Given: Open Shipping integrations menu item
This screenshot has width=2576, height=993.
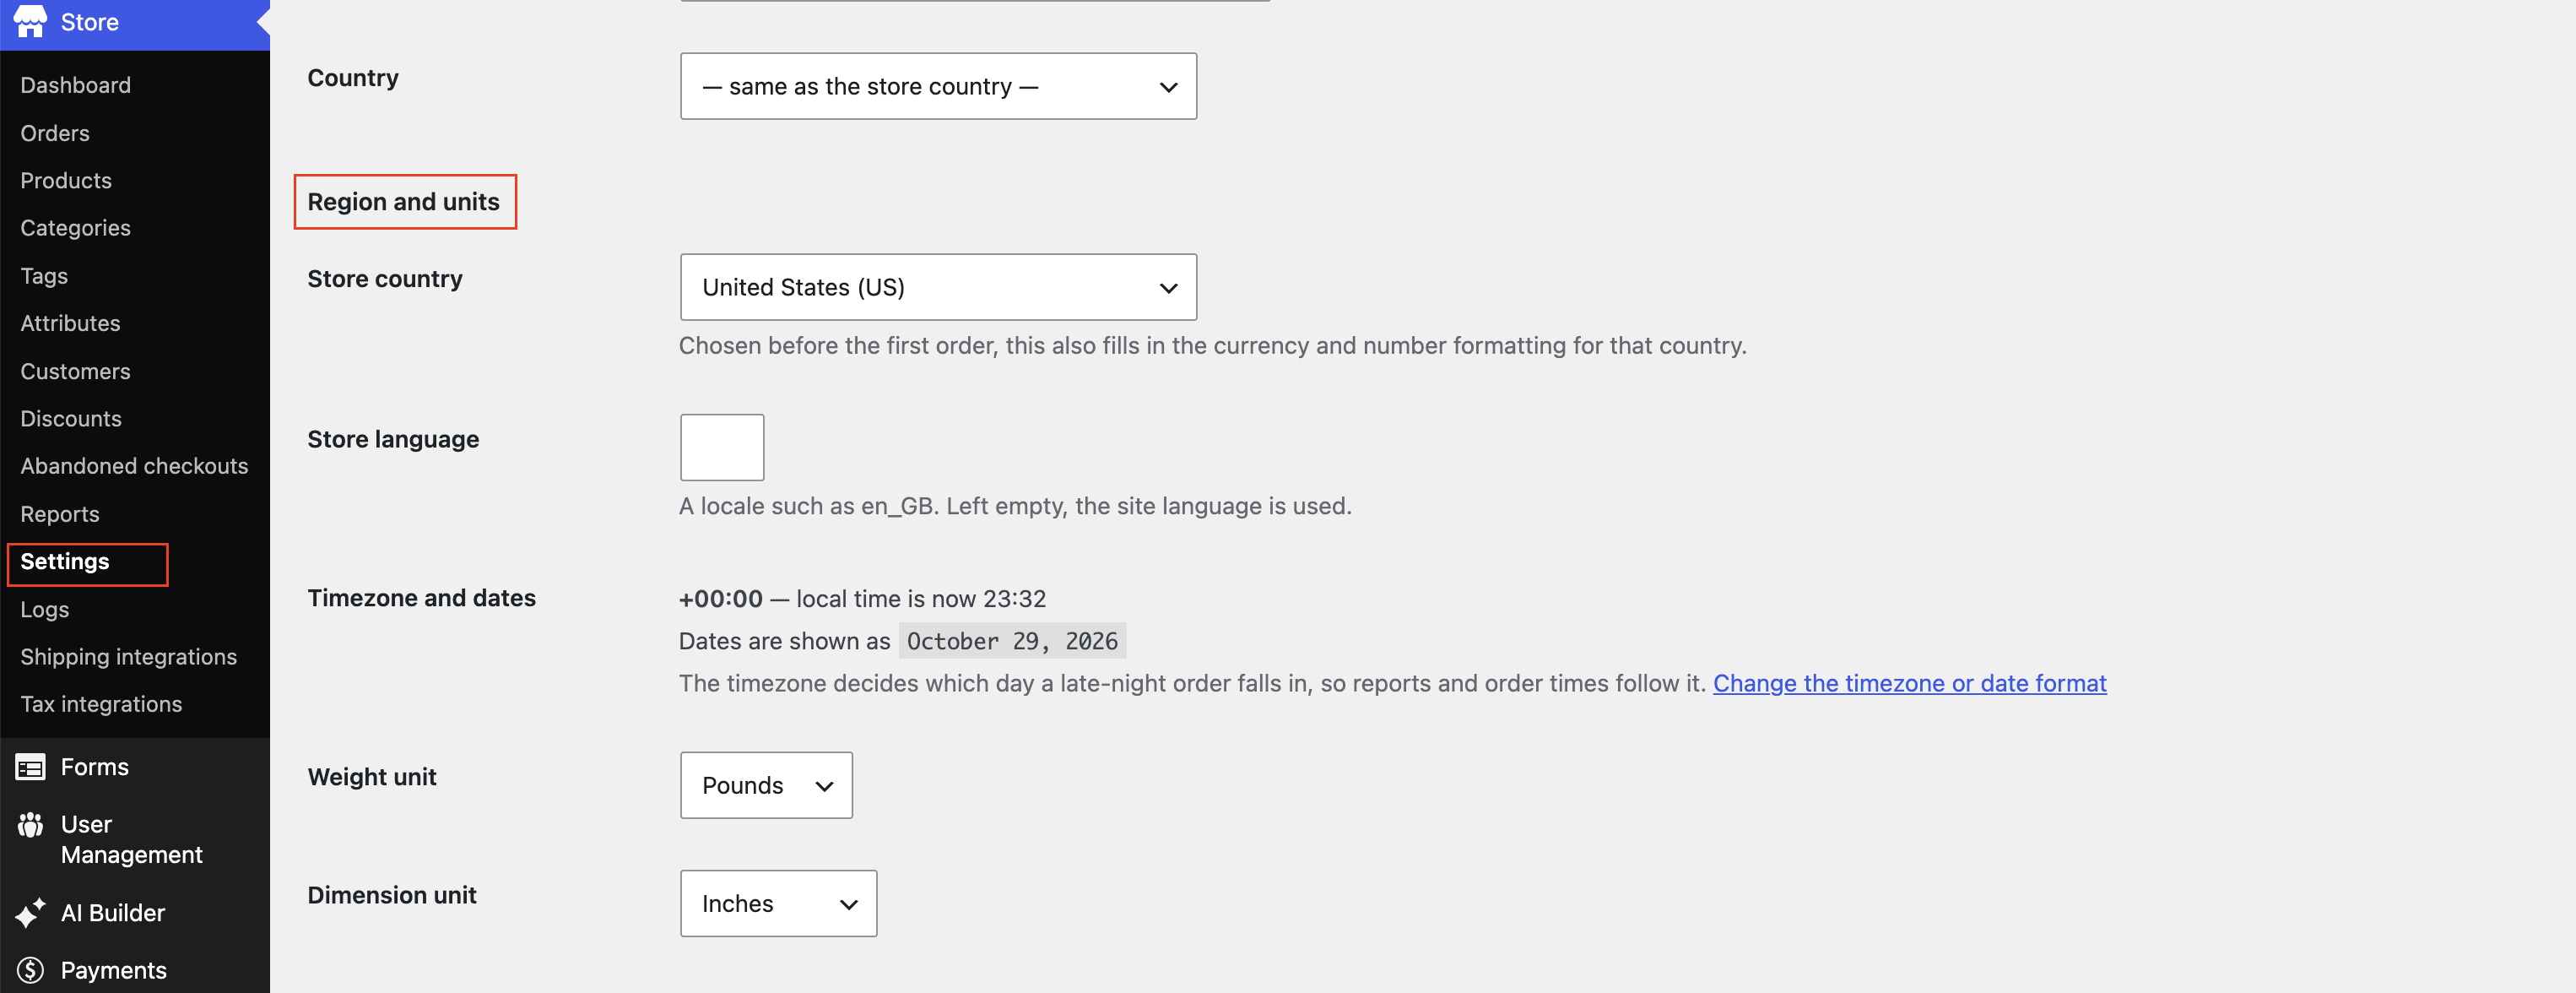Looking at the screenshot, I should coord(129,657).
